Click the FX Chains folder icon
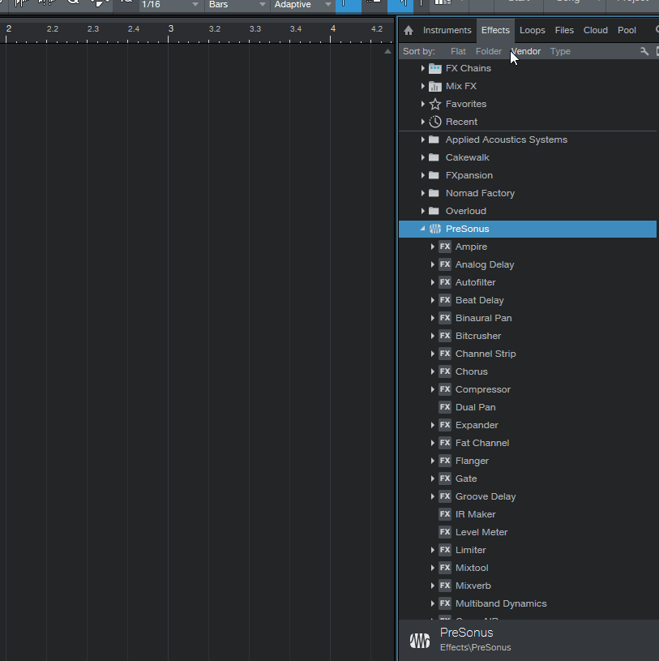Screen dimensions: 659x661 [434, 68]
